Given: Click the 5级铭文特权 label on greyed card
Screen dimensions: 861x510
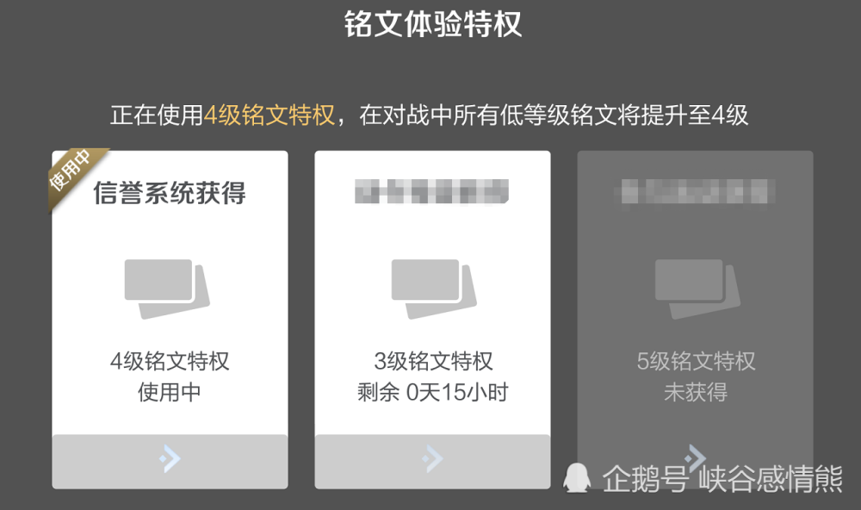Looking at the screenshot, I should tap(696, 361).
